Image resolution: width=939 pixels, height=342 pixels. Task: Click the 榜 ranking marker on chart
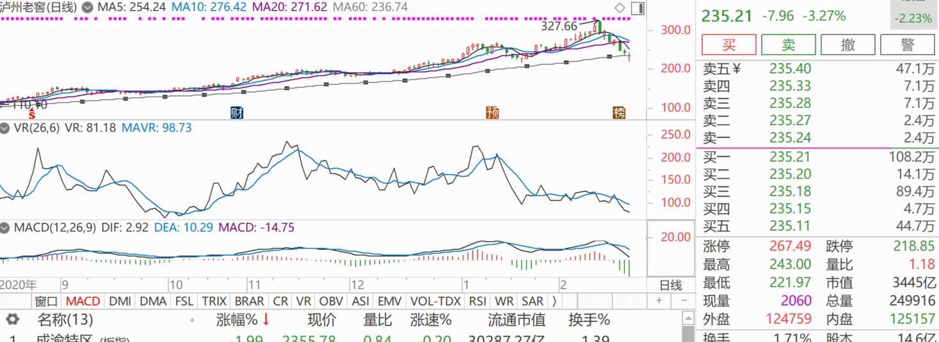tap(619, 113)
